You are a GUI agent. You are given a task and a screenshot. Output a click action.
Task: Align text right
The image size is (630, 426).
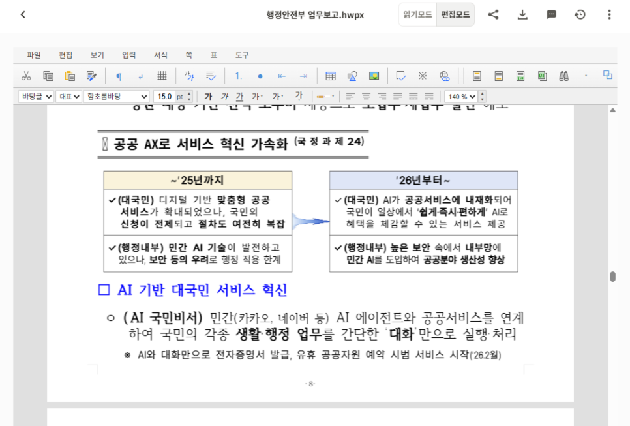pyautogui.click(x=382, y=97)
